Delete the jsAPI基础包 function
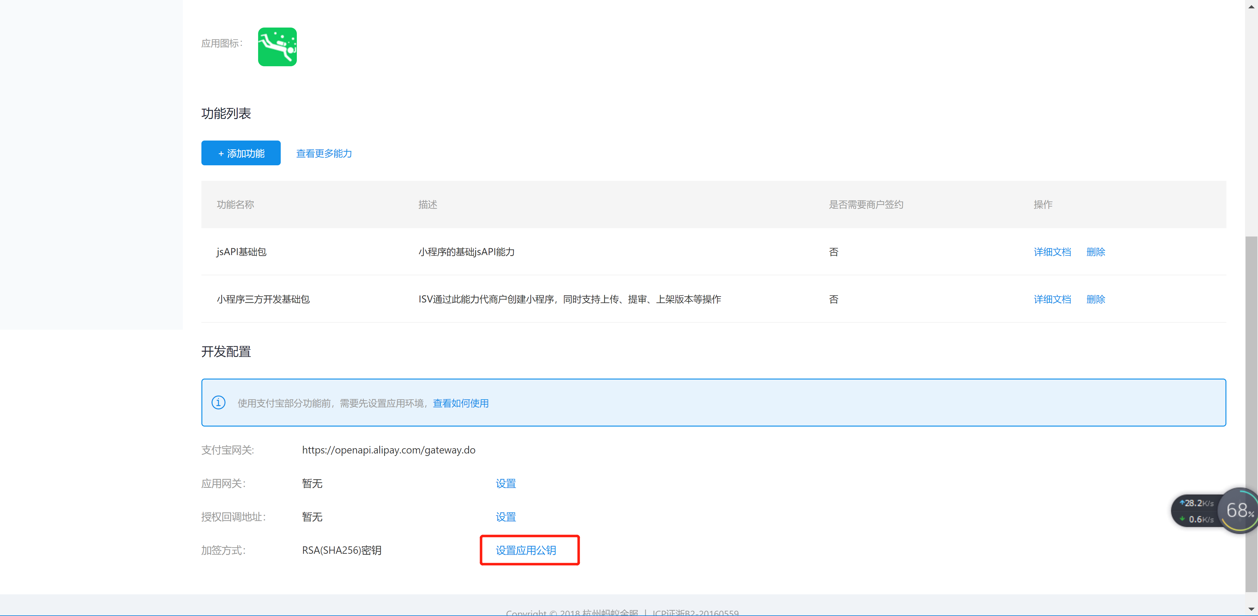The height and width of the screenshot is (616, 1258). tap(1095, 252)
